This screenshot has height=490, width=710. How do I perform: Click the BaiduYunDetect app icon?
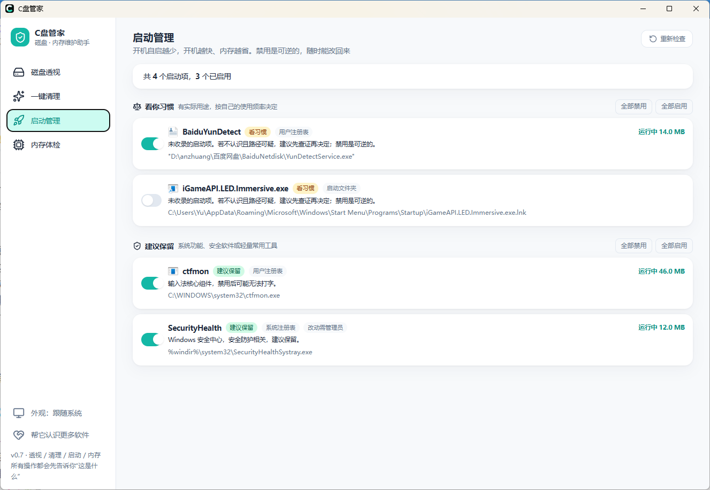(173, 131)
